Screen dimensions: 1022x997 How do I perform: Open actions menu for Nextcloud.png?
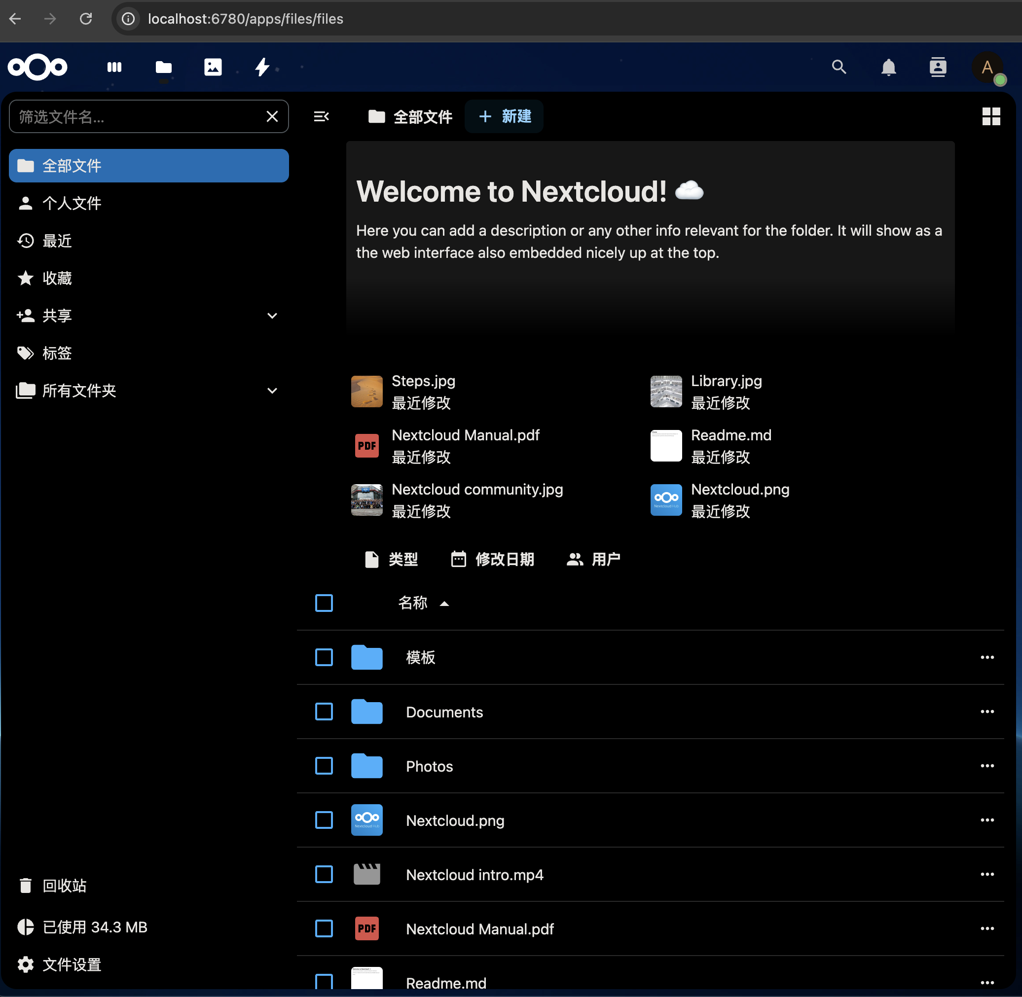[987, 820]
